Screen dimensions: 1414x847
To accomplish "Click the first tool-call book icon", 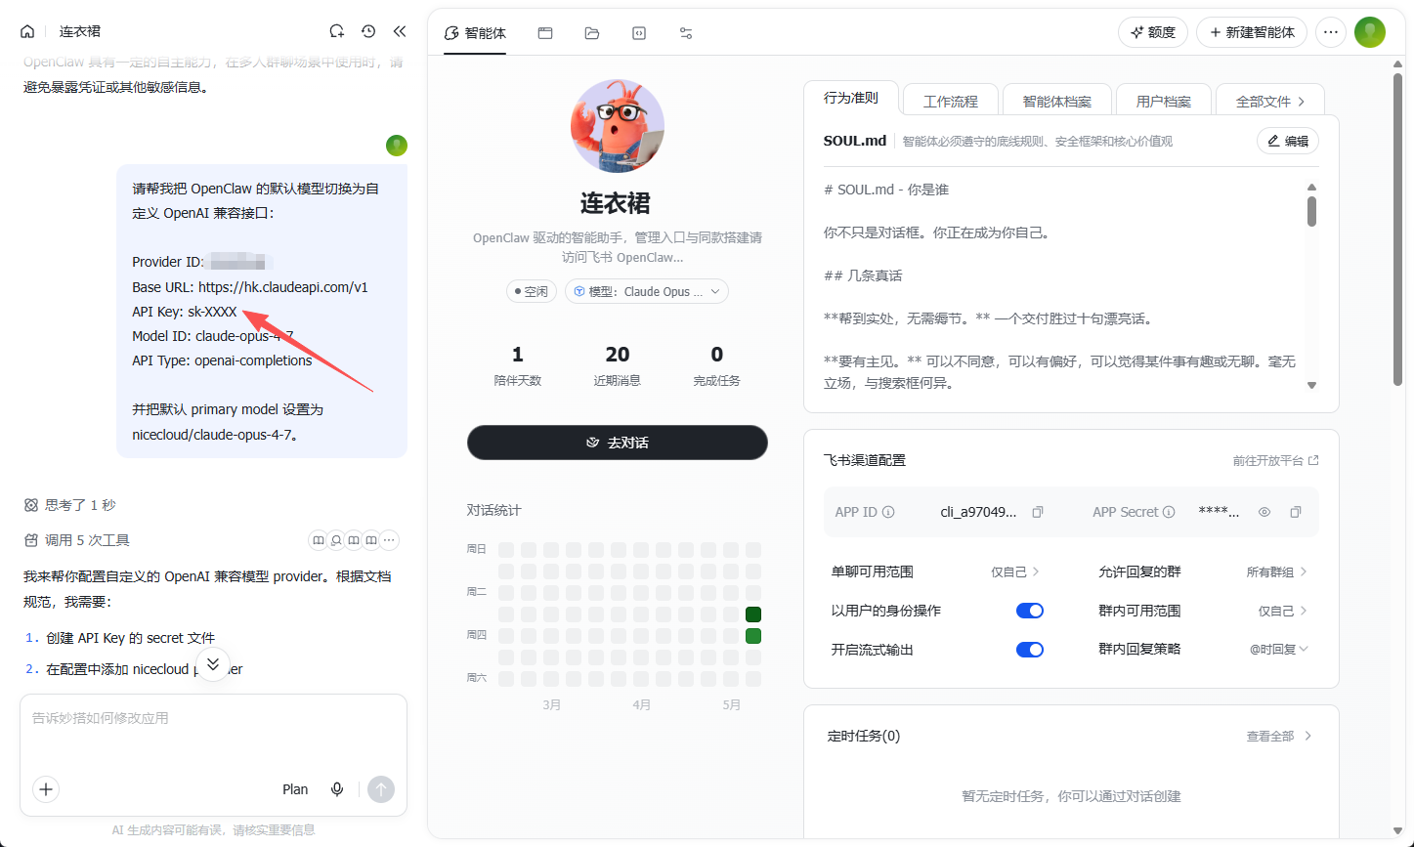I will coord(318,540).
